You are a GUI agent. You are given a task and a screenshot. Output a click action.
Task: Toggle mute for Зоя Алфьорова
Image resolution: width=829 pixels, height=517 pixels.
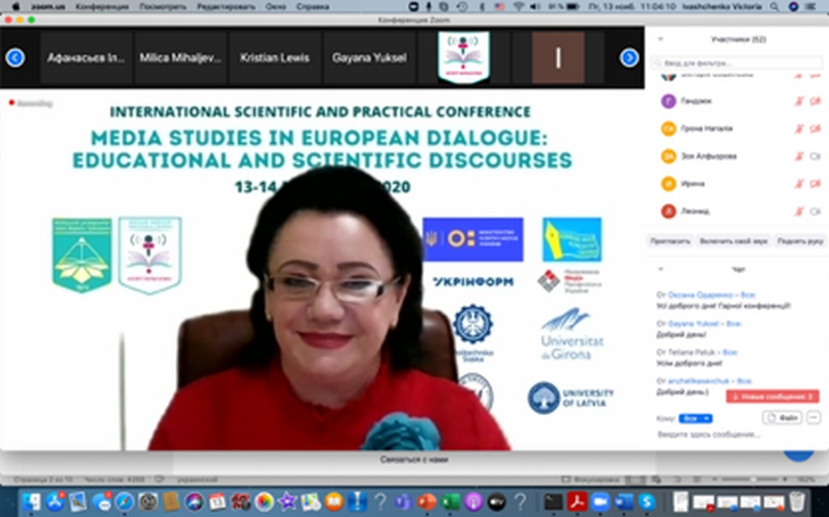[798, 156]
